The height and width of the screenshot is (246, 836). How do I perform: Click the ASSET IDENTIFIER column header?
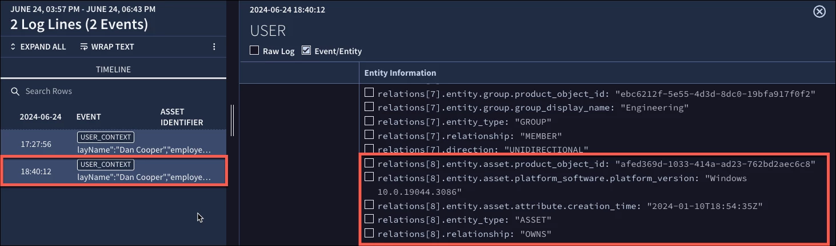click(182, 117)
